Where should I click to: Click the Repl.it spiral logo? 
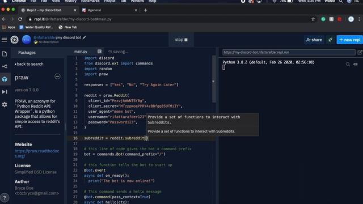pyautogui.click(x=14, y=40)
